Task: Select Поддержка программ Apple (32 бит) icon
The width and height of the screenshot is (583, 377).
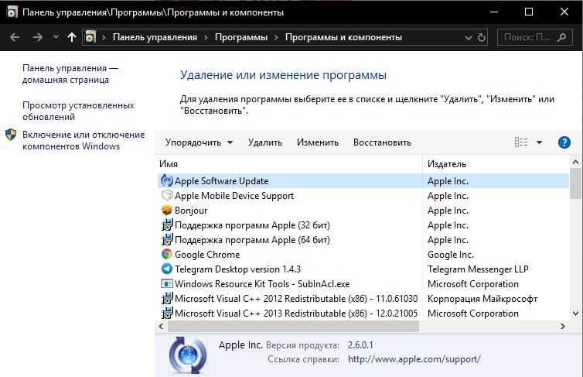Action: [x=167, y=224]
